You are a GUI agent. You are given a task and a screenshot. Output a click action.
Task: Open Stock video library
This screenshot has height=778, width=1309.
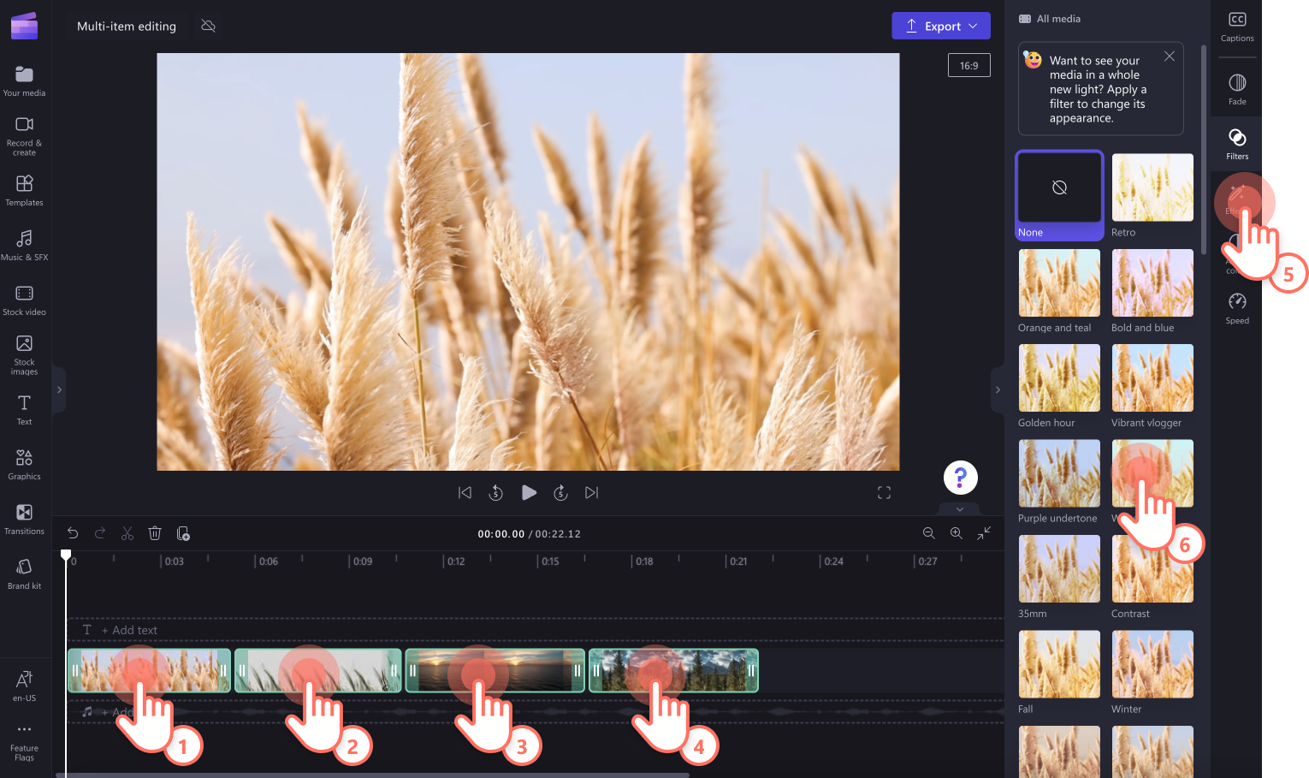[24, 300]
